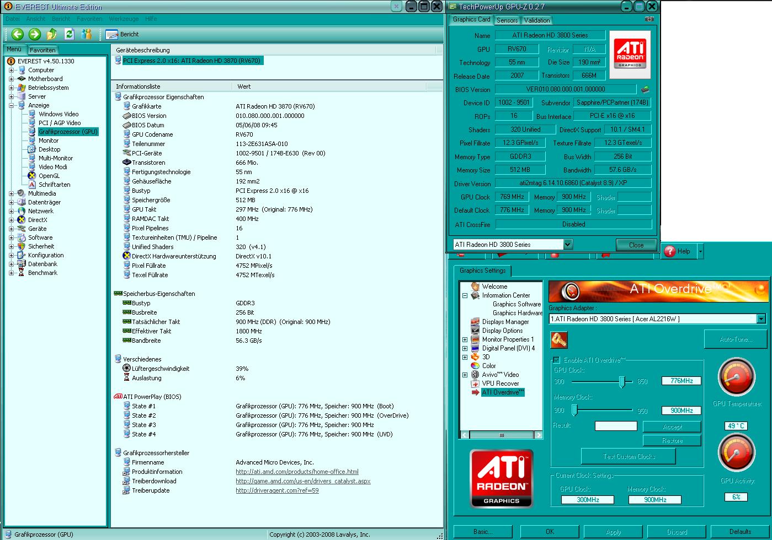Select Multi-Monitor tree item

click(56, 158)
